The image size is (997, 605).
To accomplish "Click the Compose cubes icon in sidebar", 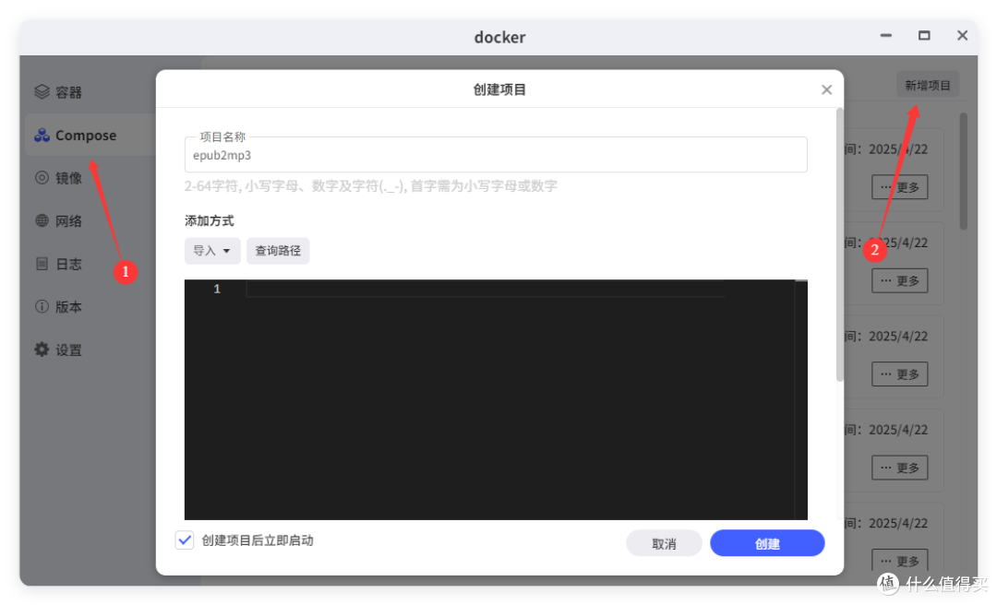I will (42, 135).
